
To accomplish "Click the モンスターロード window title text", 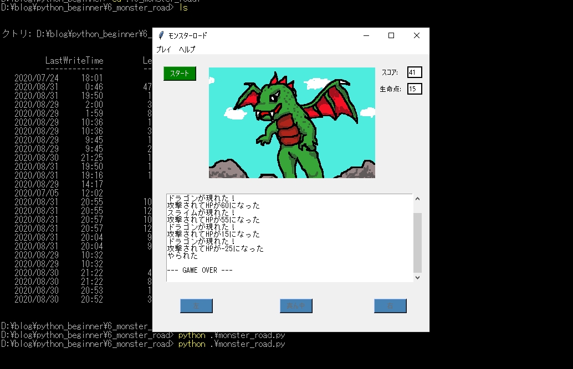I will pos(187,35).
